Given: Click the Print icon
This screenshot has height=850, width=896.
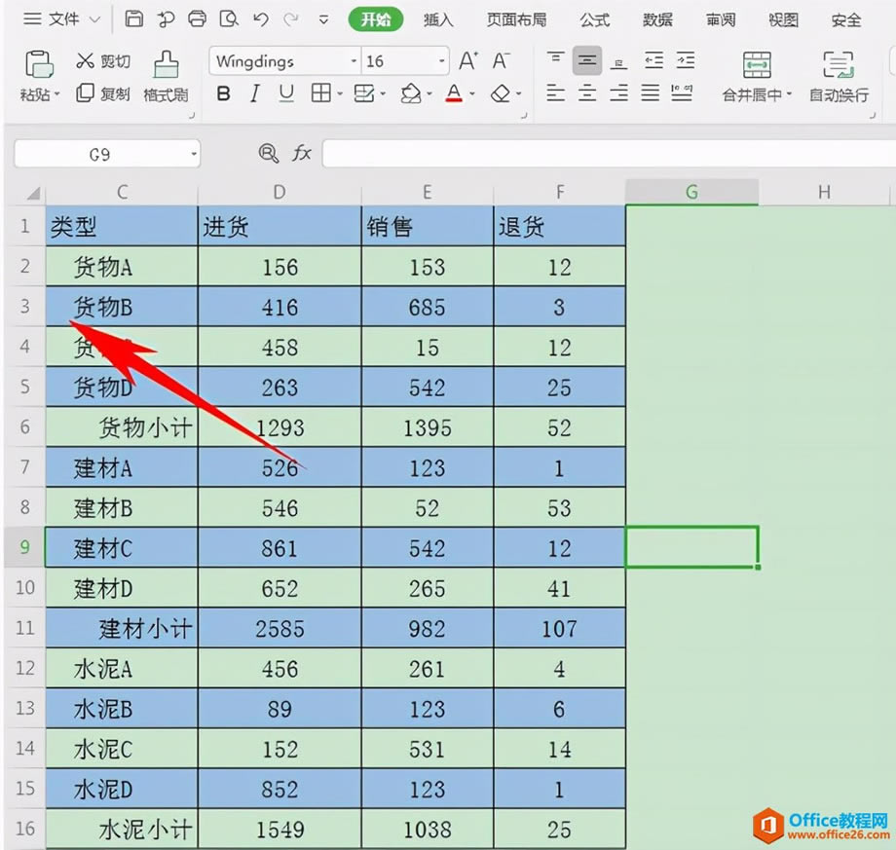Looking at the screenshot, I should 197,19.
